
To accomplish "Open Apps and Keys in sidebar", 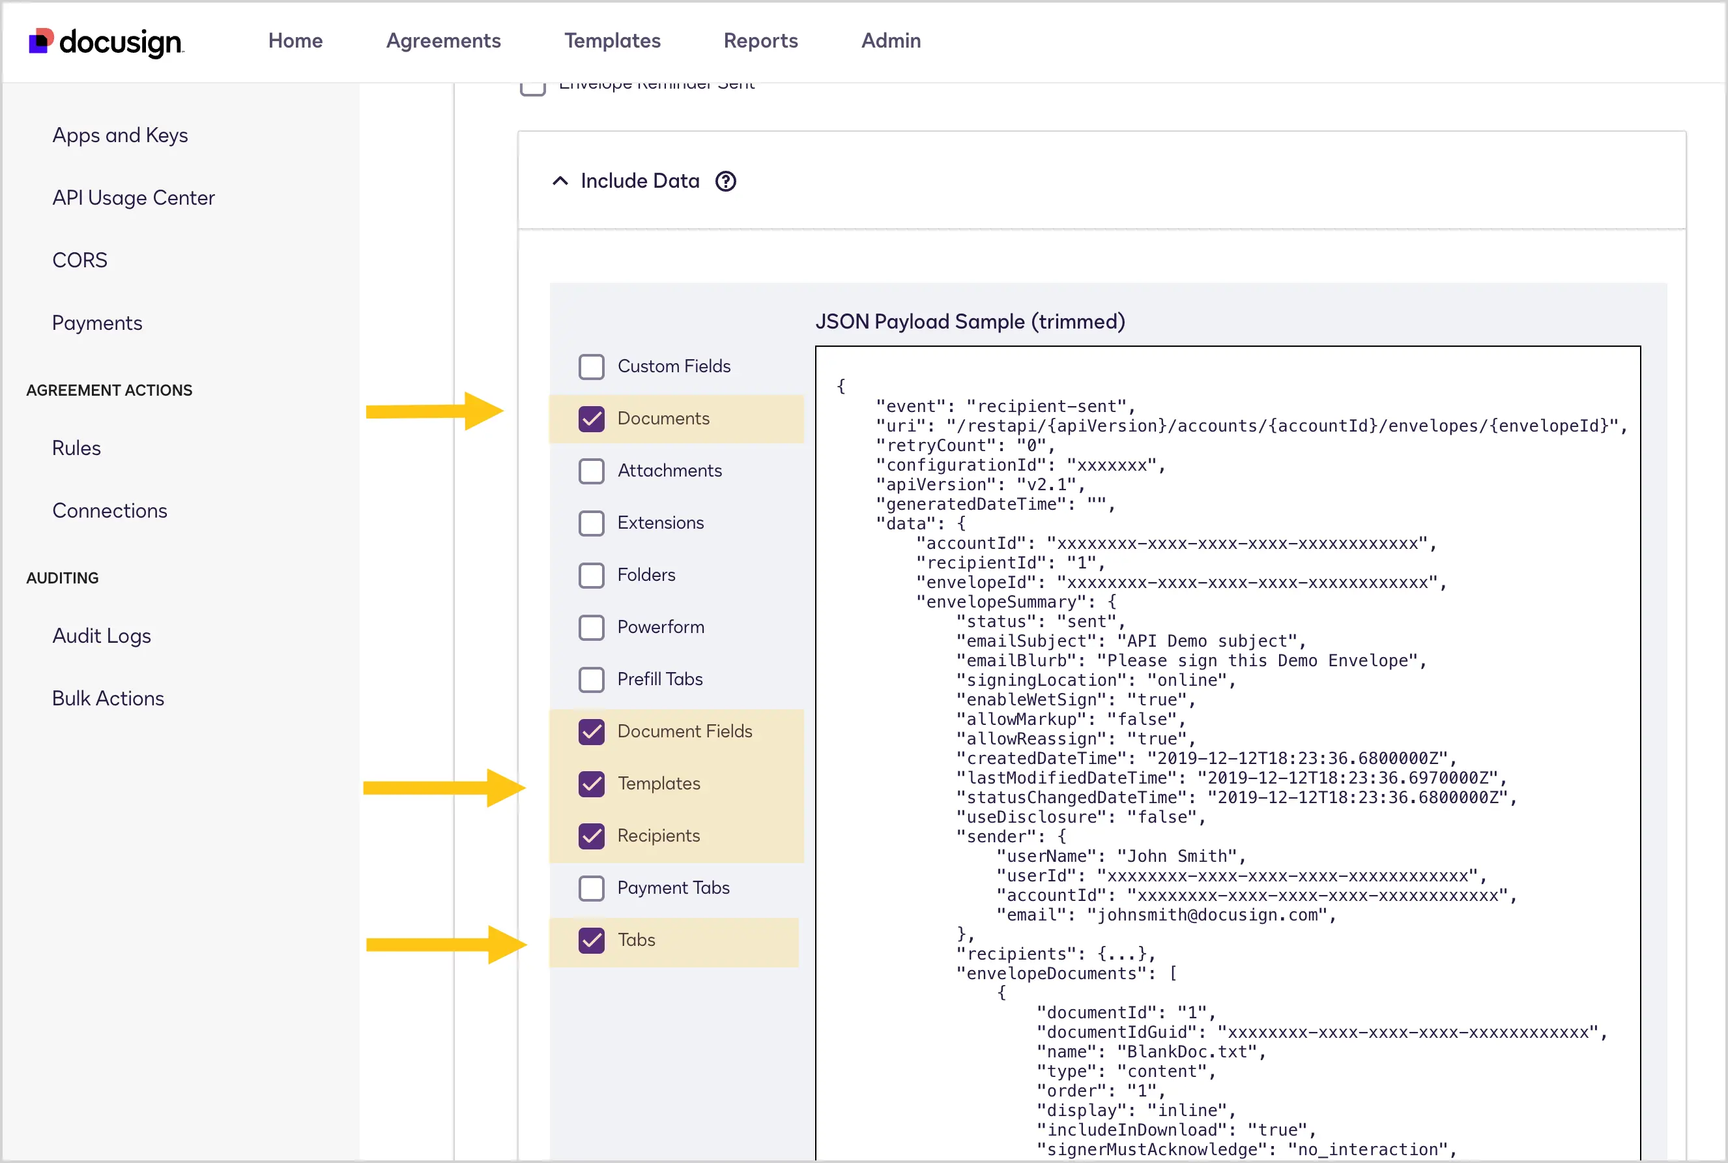I will (x=120, y=135).
